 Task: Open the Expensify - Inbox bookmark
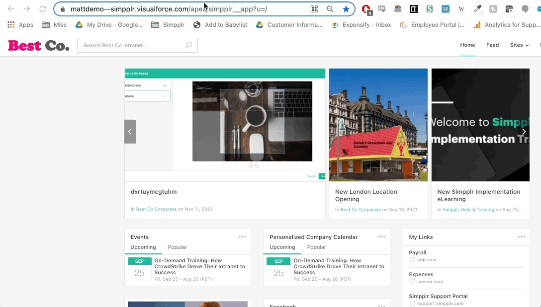click(x=361, y=25)
